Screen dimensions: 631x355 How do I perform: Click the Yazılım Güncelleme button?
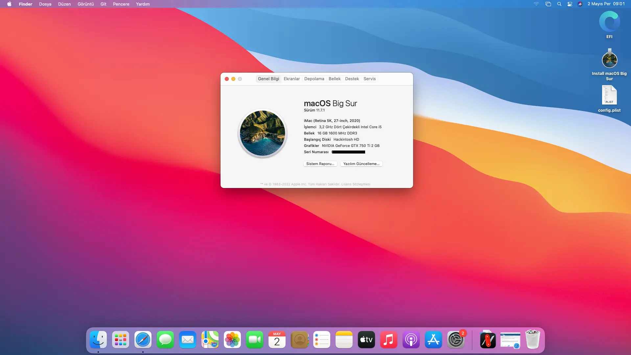(x=362, y=164)
